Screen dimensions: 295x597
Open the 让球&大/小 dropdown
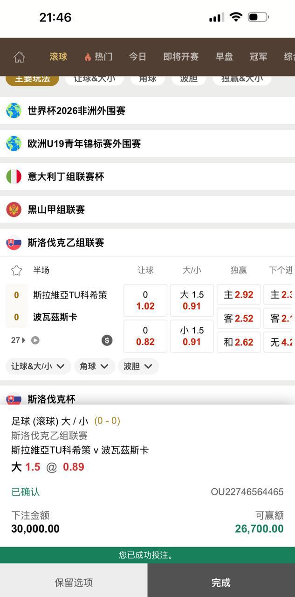[x=38, y=367]
